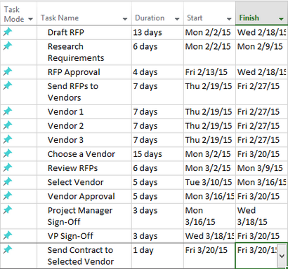The height and width of the screenshot is (269, 288).
Task: Open the Task Name column filter dropdown
Action: [125, 19]
